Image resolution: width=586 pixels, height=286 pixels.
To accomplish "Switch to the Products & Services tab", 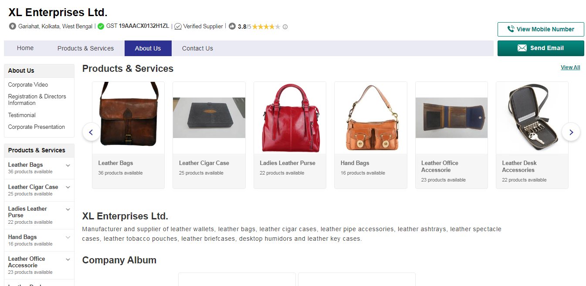I will pos(85,48).
